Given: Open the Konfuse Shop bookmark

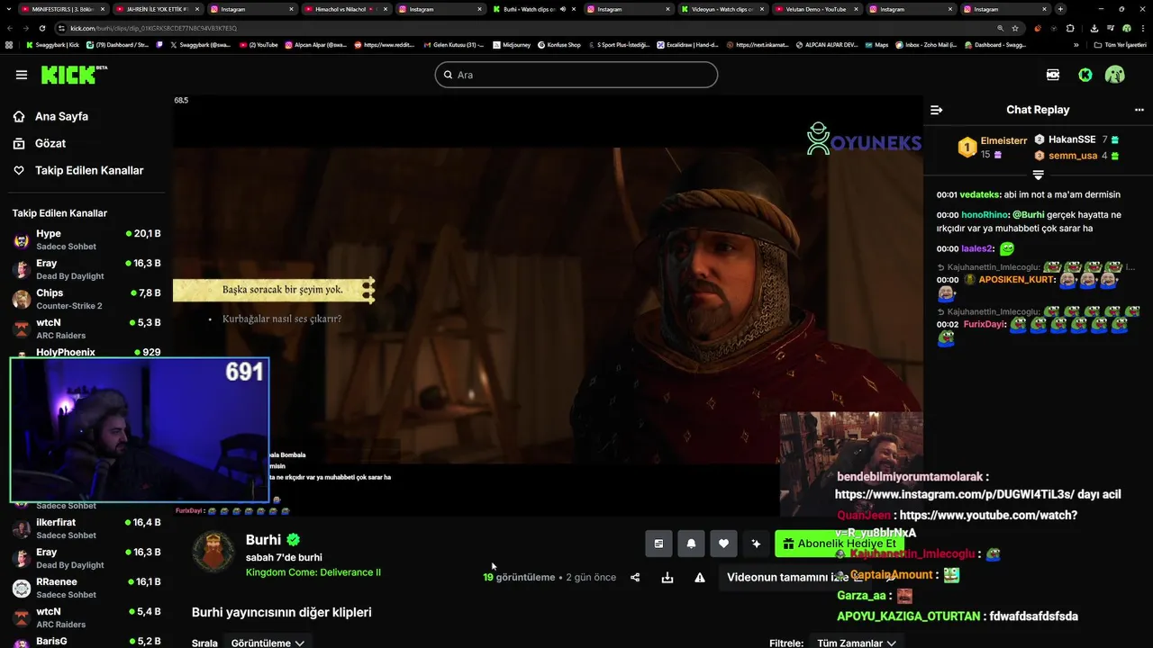Looking at the screenshot, I should click(x=558, y=44).
